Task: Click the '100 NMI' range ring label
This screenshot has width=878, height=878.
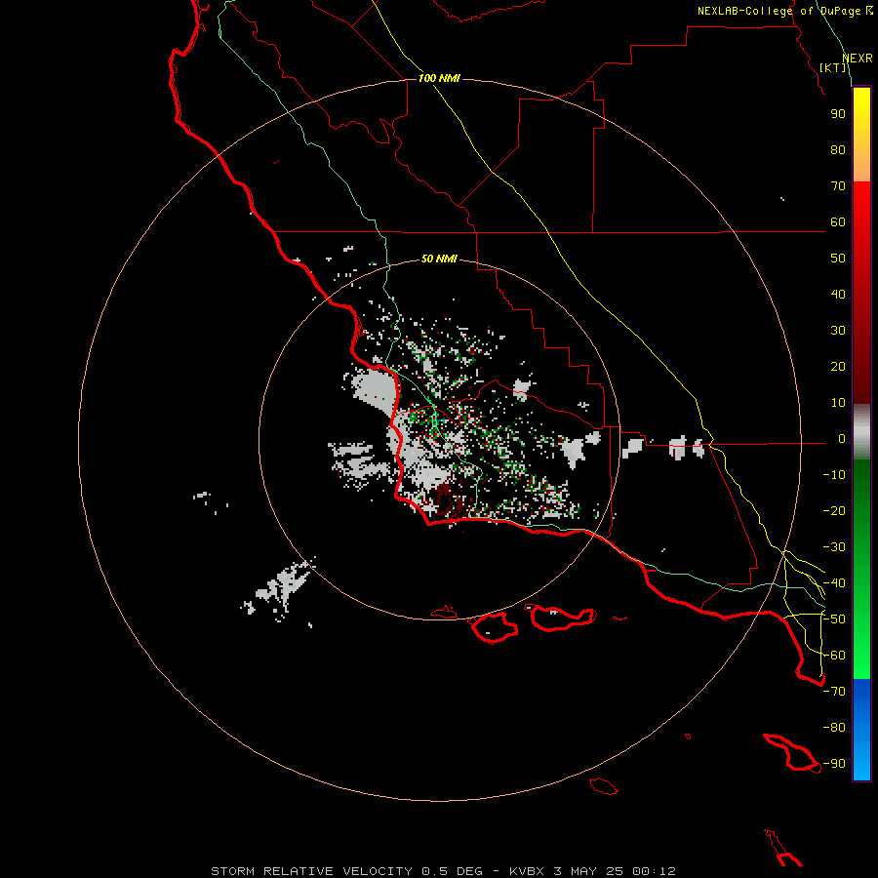Action: click(x=439, y=78)
